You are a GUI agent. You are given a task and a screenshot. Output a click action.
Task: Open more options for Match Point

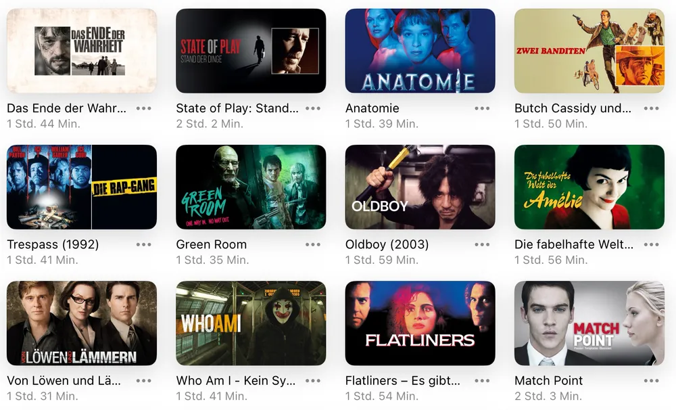pos(651,381)
